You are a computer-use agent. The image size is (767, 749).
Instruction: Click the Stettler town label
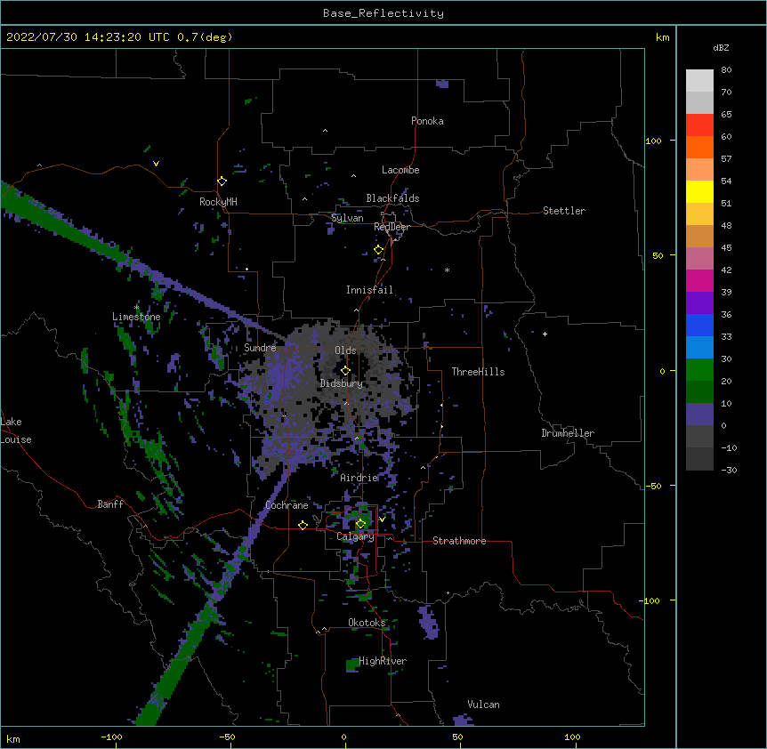(564, 211)
